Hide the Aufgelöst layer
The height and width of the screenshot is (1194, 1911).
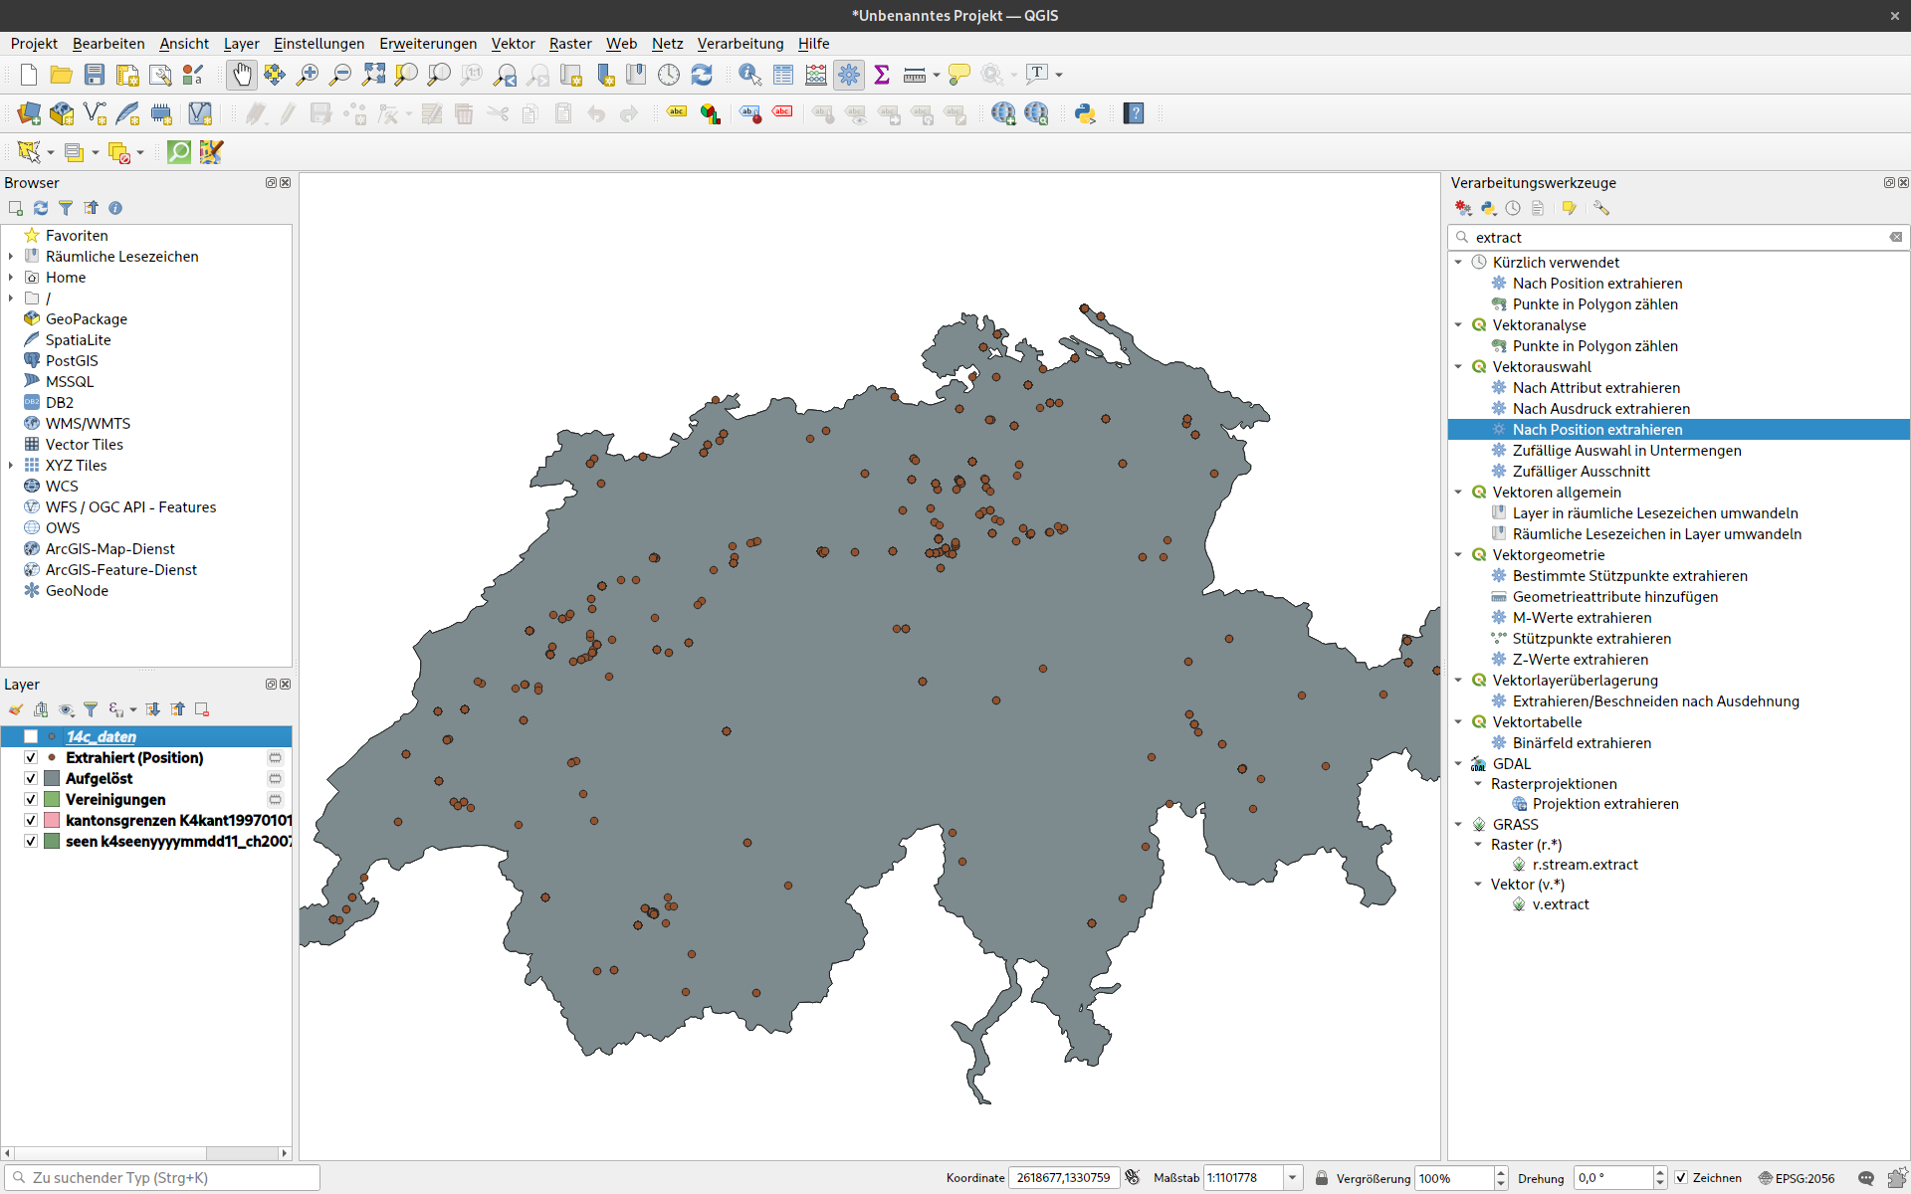31,778
